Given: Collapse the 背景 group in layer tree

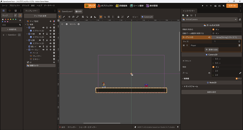Looking at the screenshot, I should tap(26, 25).
